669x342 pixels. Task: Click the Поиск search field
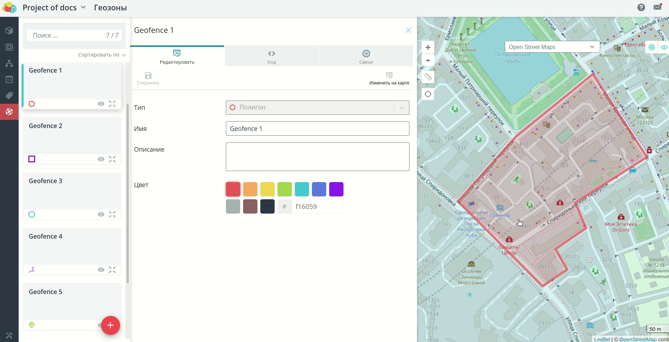pos(74,35)
